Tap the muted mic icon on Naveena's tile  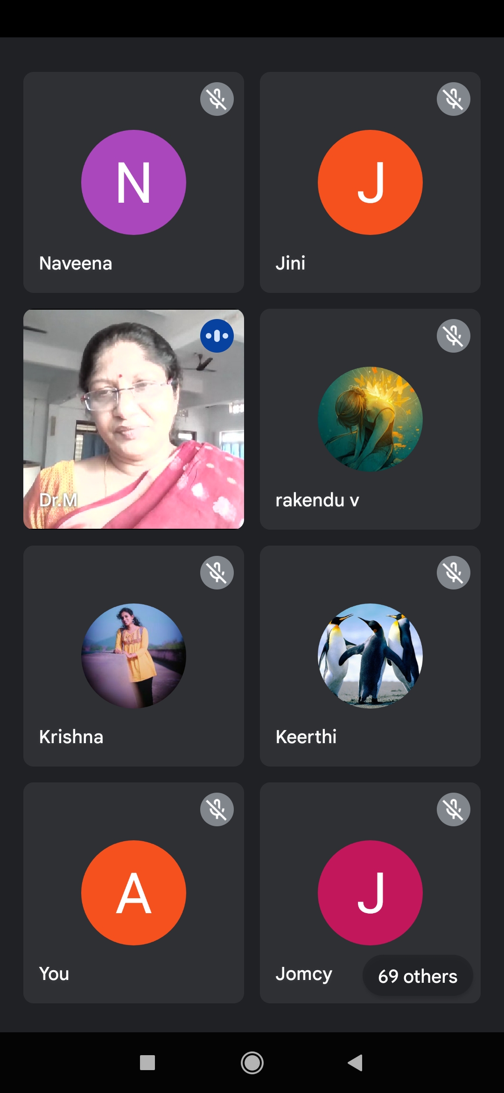point(217,99)
